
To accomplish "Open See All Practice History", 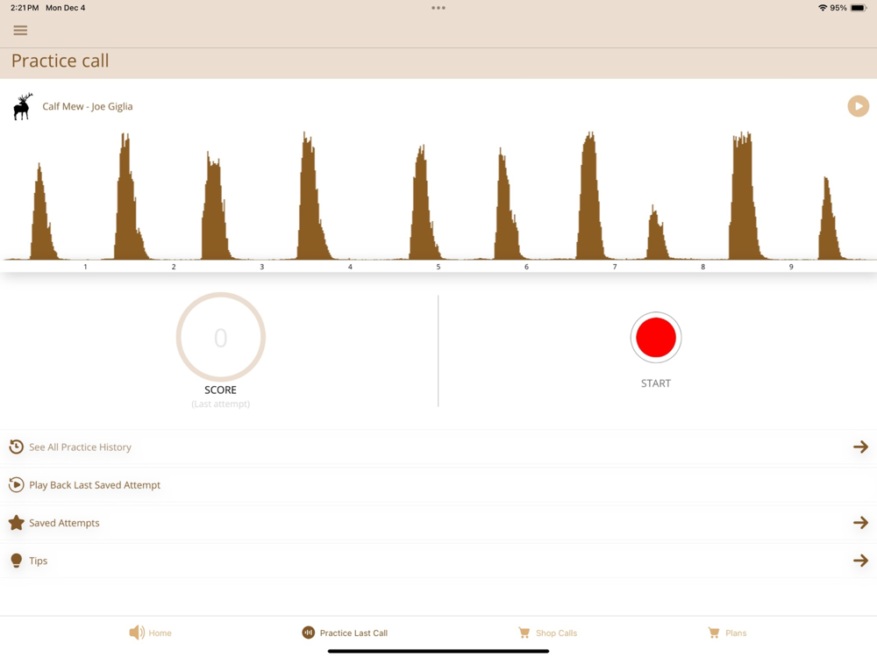I will (438, 447).
